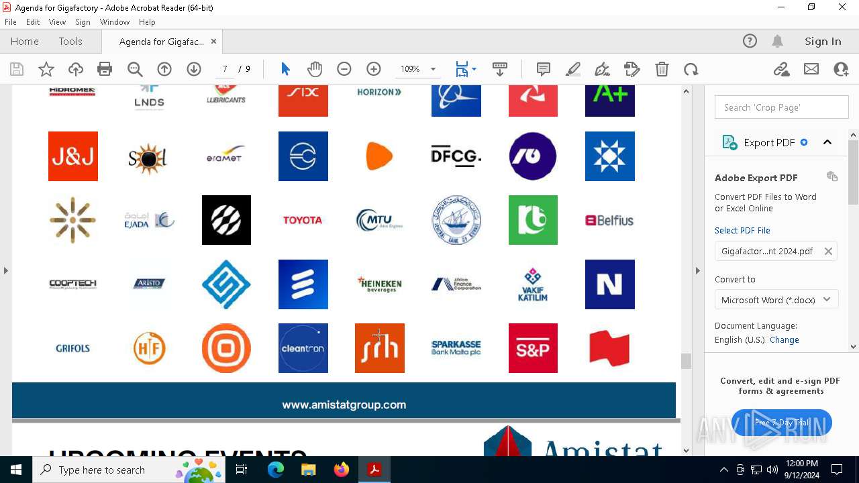Collapse the right tools pane arrow
859x483 pixels.
pyautogui.click(x=697, y=270)
